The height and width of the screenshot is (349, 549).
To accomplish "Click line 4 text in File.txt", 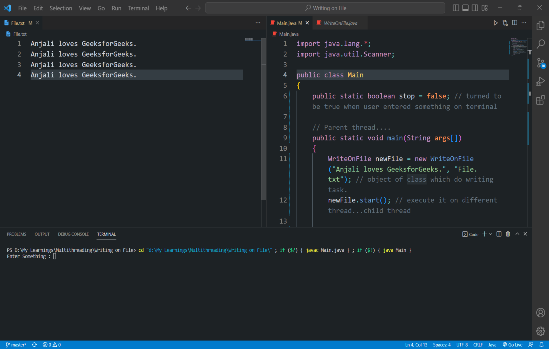I will coord(83,75).
